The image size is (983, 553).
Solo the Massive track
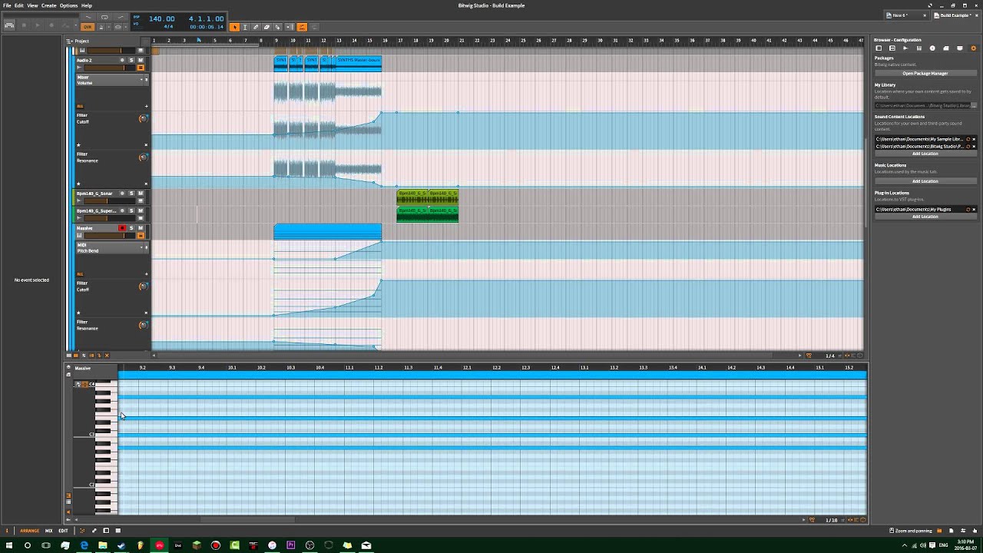tap(131, 228)
